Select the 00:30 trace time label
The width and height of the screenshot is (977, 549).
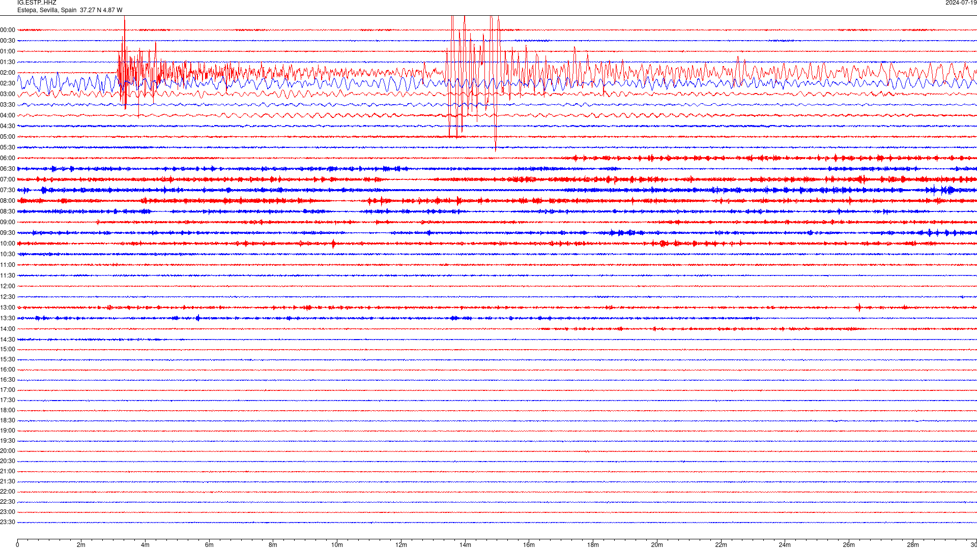pyautogui.click(x=8, y=41)
